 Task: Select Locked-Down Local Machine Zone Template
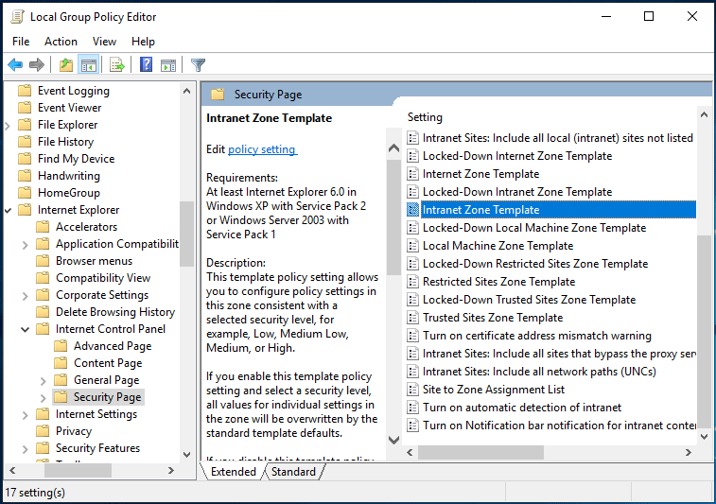click(x=534, y=228)
